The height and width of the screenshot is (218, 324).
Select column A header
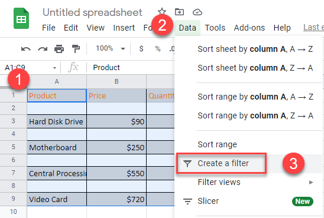pyautogui.click(x=57, y=81)
